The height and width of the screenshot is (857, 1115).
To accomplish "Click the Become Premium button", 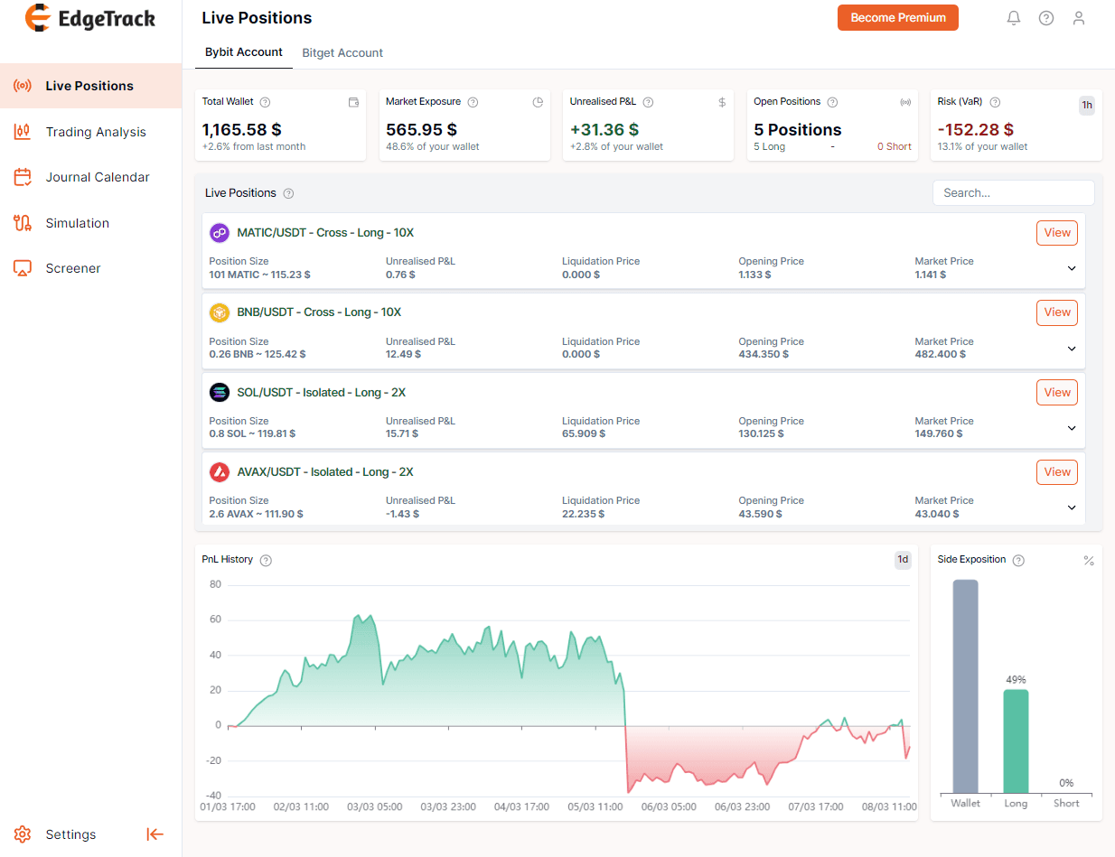I will 898,18.
